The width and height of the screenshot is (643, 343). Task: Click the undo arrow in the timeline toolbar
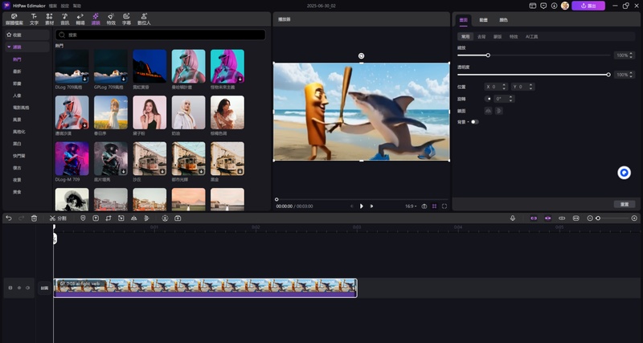(9, 218)
